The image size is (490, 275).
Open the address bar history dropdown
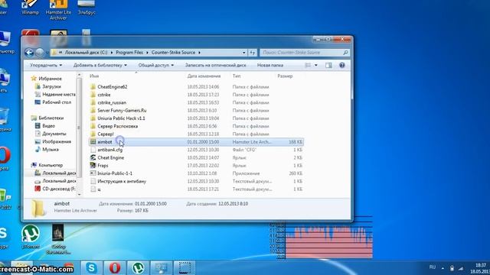pos(244,53)
